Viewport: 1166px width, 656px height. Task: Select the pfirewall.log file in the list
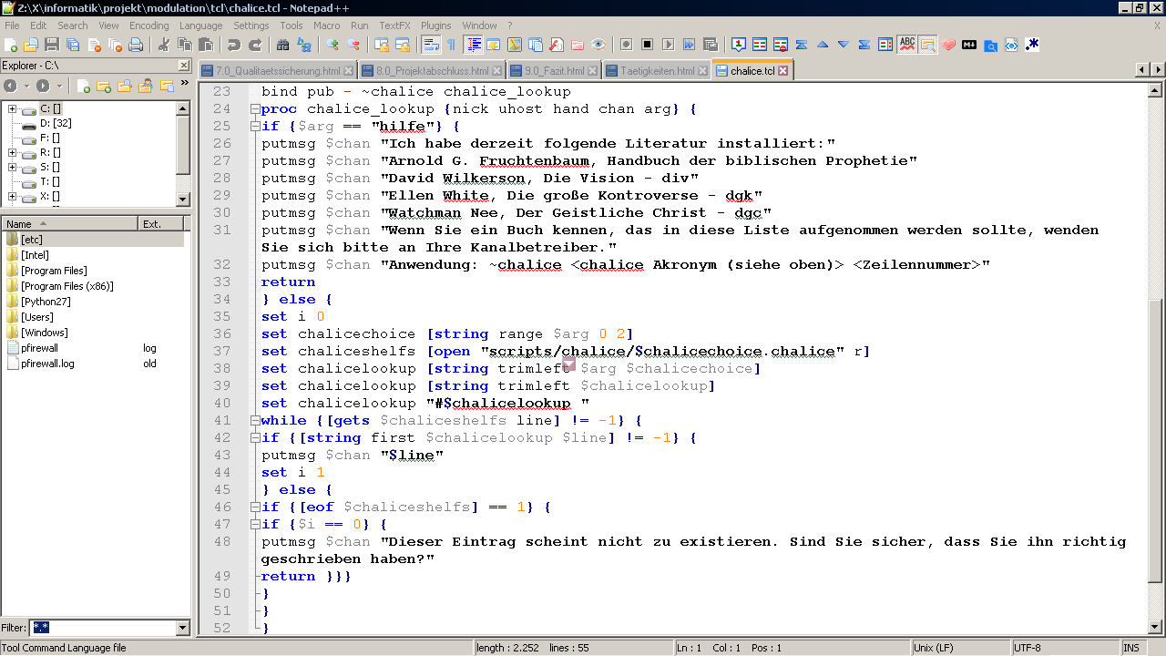click(x=47, y=364)
